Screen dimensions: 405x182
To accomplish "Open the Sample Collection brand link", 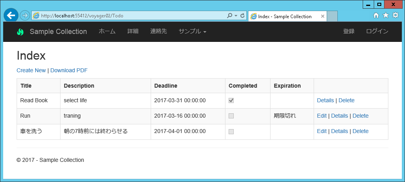I will (x=58, y=32).
